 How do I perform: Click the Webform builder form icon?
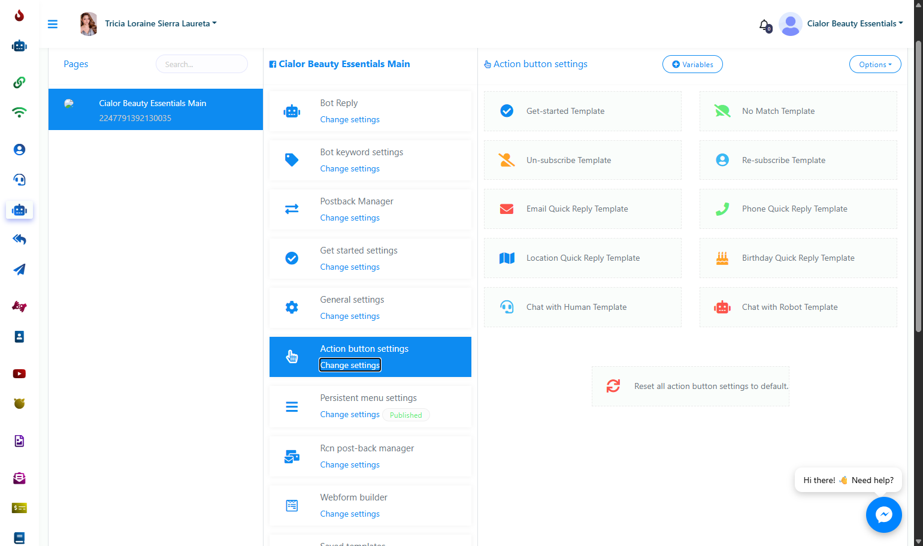pos(292,505)
